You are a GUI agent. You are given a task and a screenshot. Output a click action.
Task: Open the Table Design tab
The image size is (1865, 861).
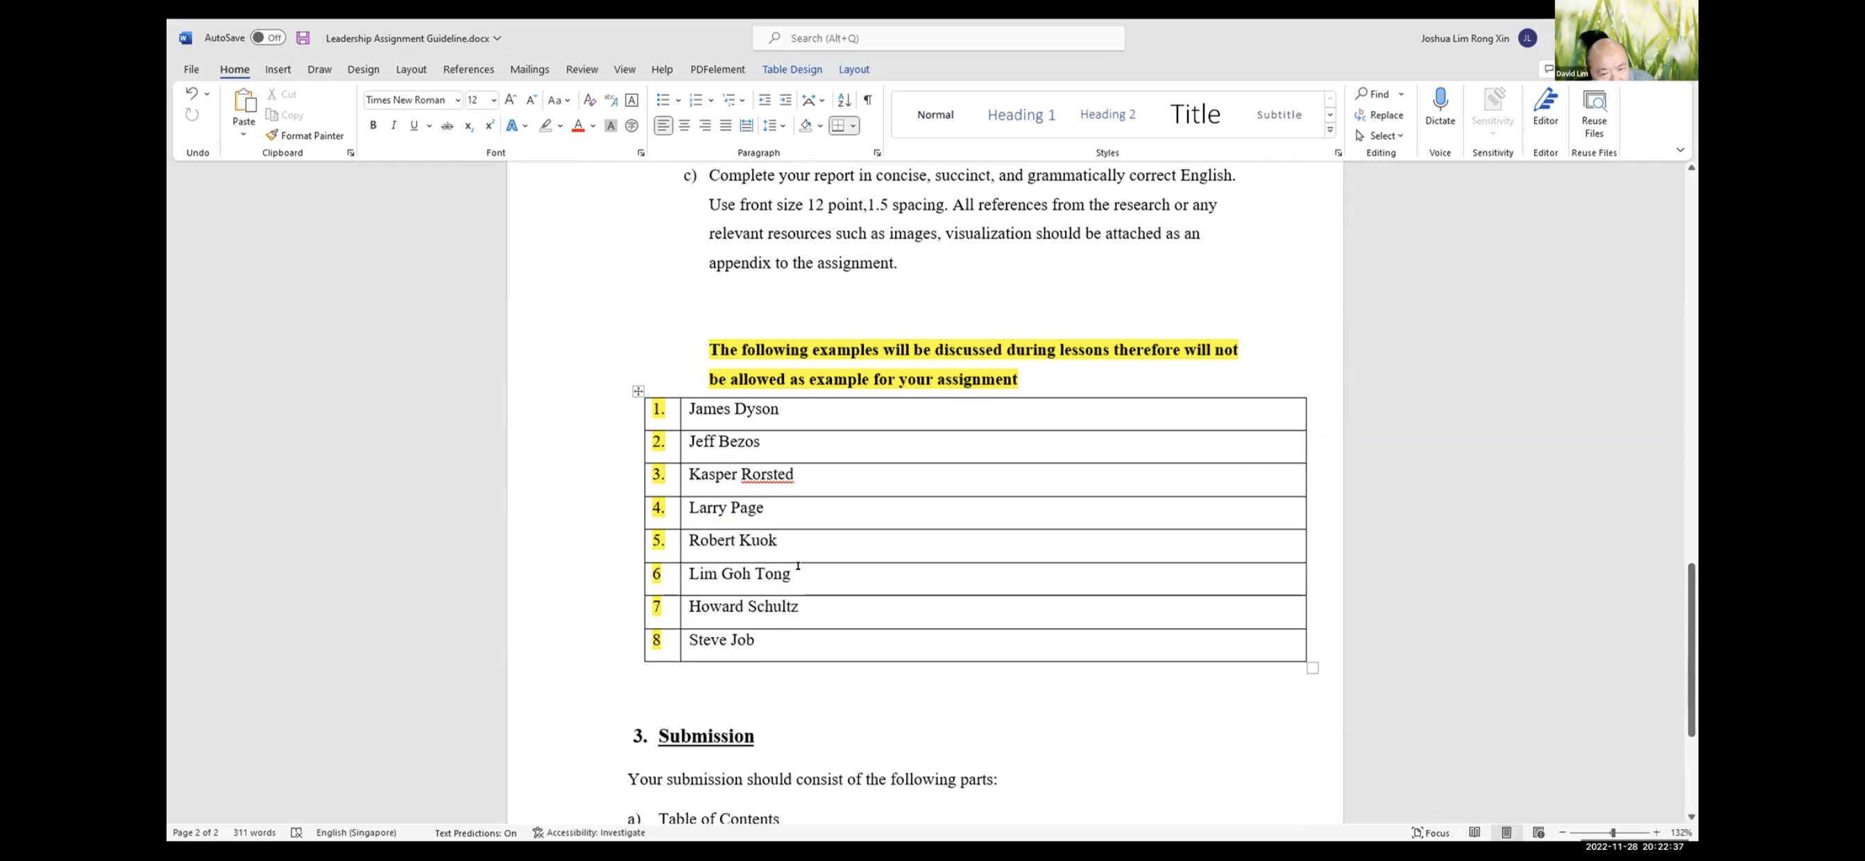(x=792, y=69)
